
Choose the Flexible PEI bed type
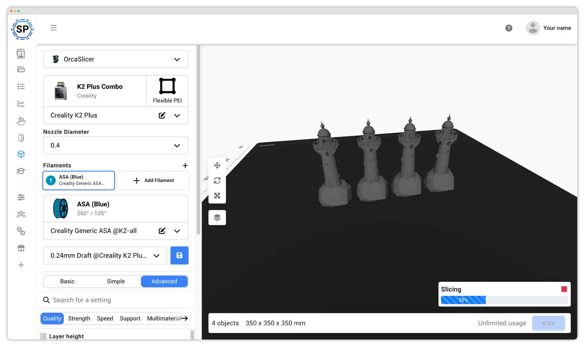point(168,91)
